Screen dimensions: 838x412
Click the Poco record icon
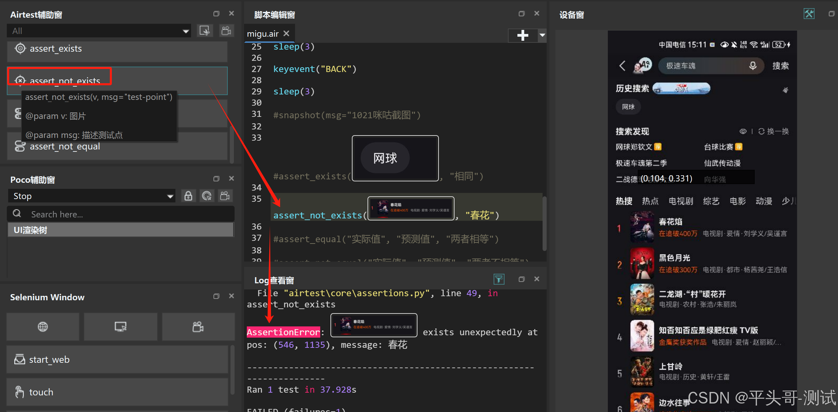click(x=225, y=196)
